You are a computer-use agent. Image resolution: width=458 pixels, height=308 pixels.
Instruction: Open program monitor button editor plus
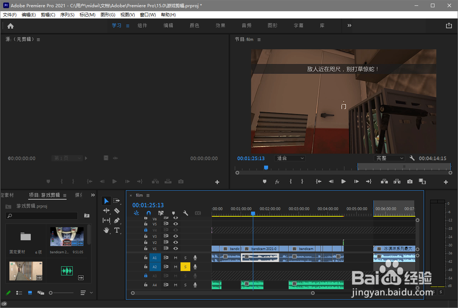coord(446,182)
